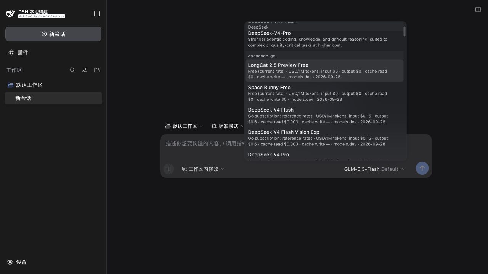Select DeepSeek-V4-Pro model option

pyautogui.click(x=324, y=39)
